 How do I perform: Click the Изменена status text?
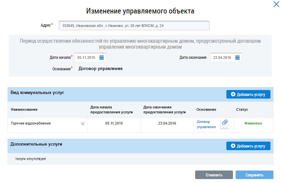point(253,123)
